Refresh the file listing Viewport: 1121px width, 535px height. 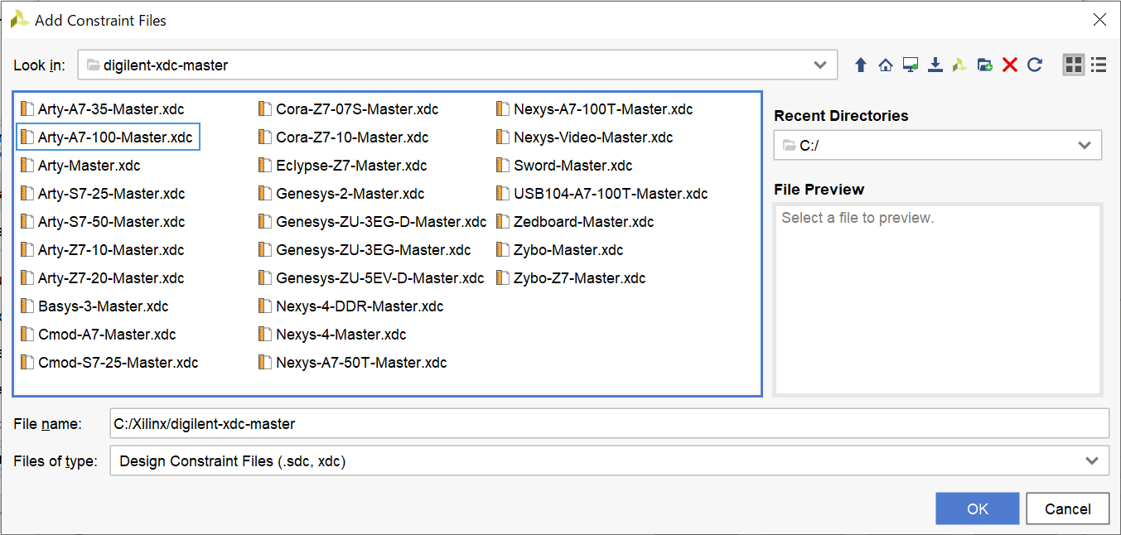coord(1034,65)
